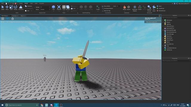Open the in-game hamburger menu
Screen dimensions: 191x107
3,18
